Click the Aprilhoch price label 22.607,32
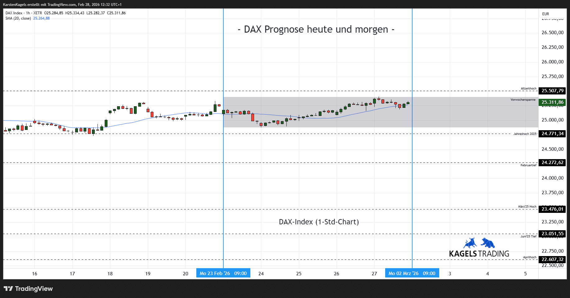The height and width of the screenshot is (298, 570). tap(552, 259)
